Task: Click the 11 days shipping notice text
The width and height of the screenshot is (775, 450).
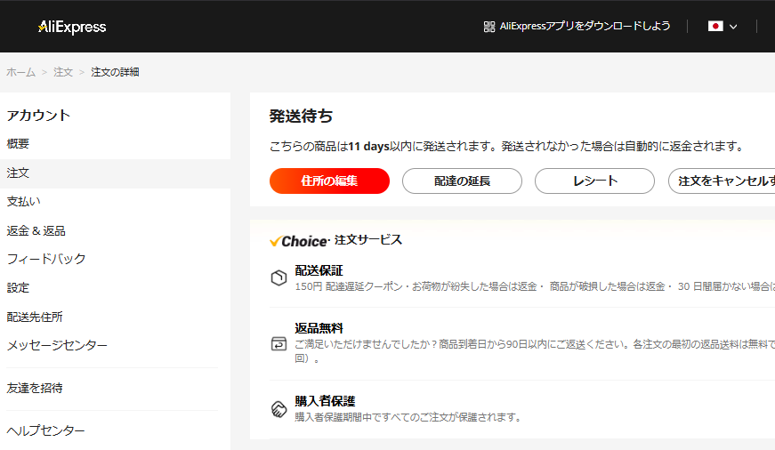Action: [506, 146]
